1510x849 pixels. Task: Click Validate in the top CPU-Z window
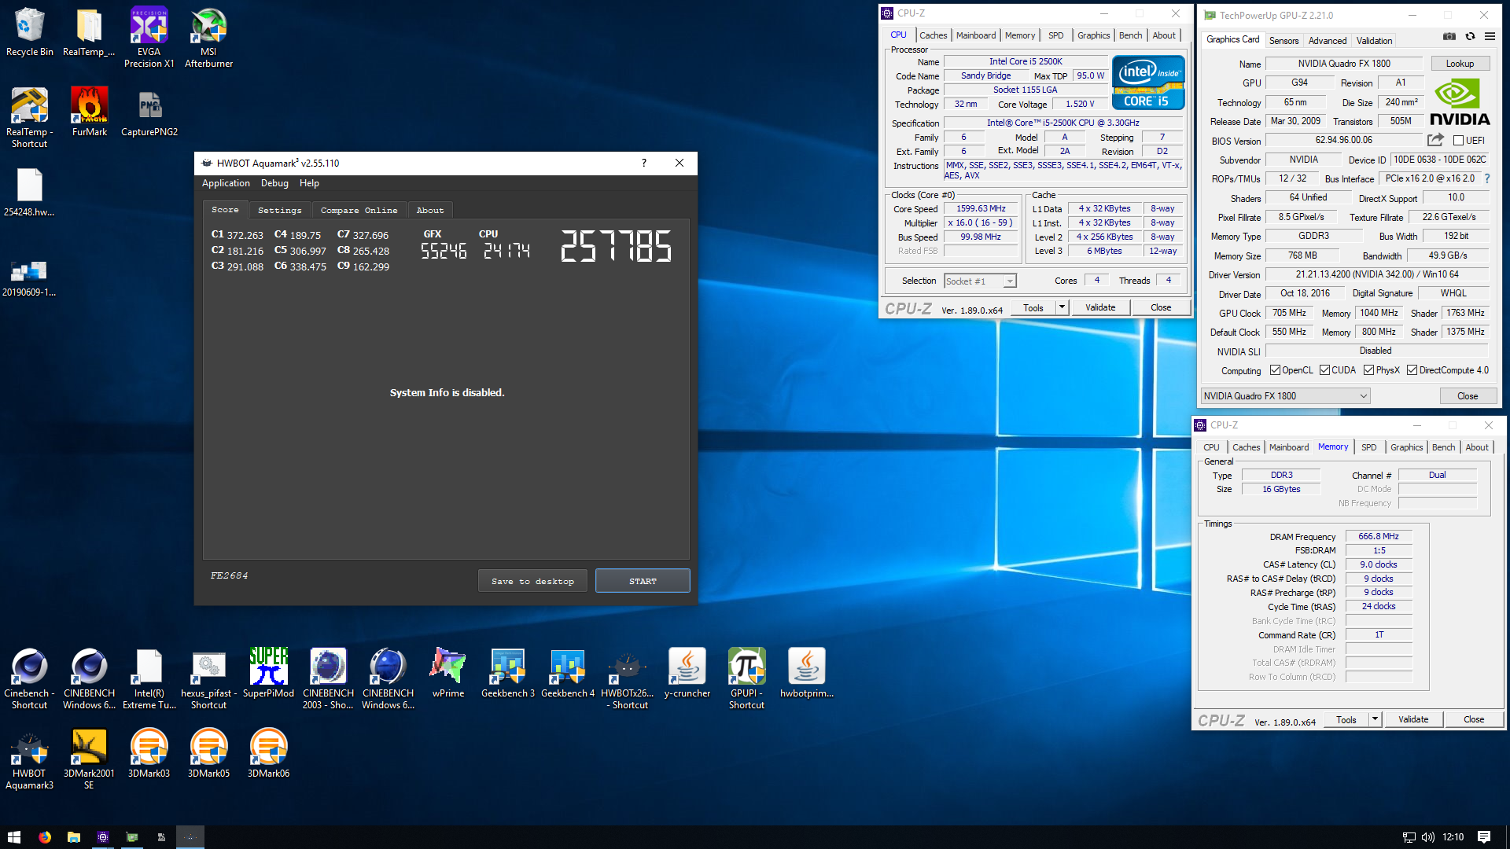coord(1100,307)
